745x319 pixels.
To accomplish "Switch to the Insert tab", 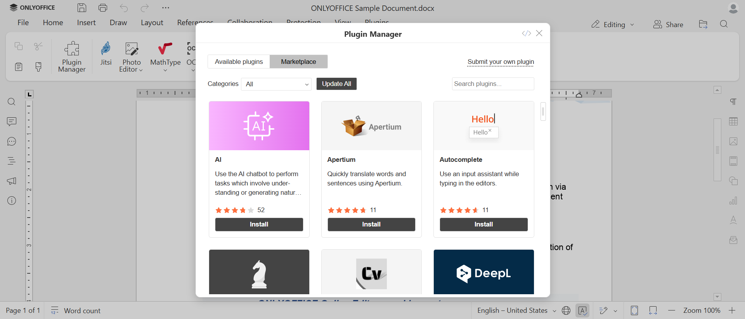I will click(86, 22).
